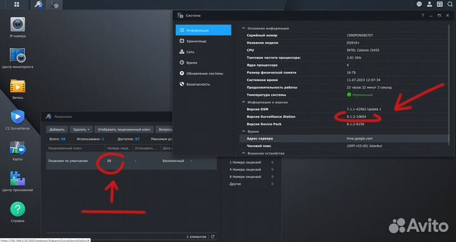Select the Часовой пояс Istanbul row
Viewport: 456px width, 242px height.
point(345,146)
